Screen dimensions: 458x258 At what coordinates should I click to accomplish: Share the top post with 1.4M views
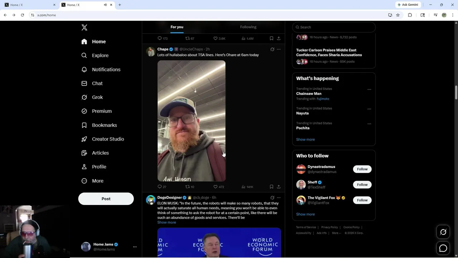pyautogui.click(x=279, y=38)
